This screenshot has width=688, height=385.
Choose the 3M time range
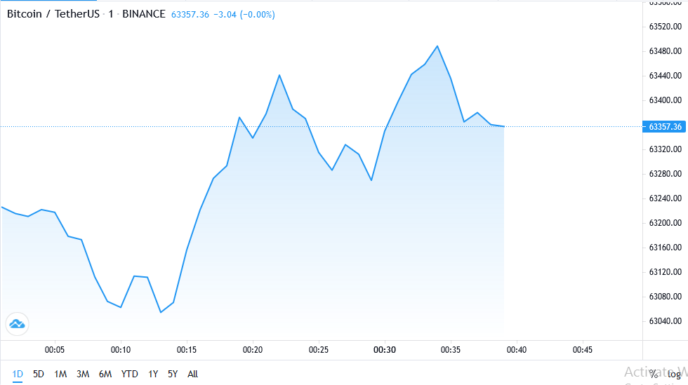tap(83, 374)
